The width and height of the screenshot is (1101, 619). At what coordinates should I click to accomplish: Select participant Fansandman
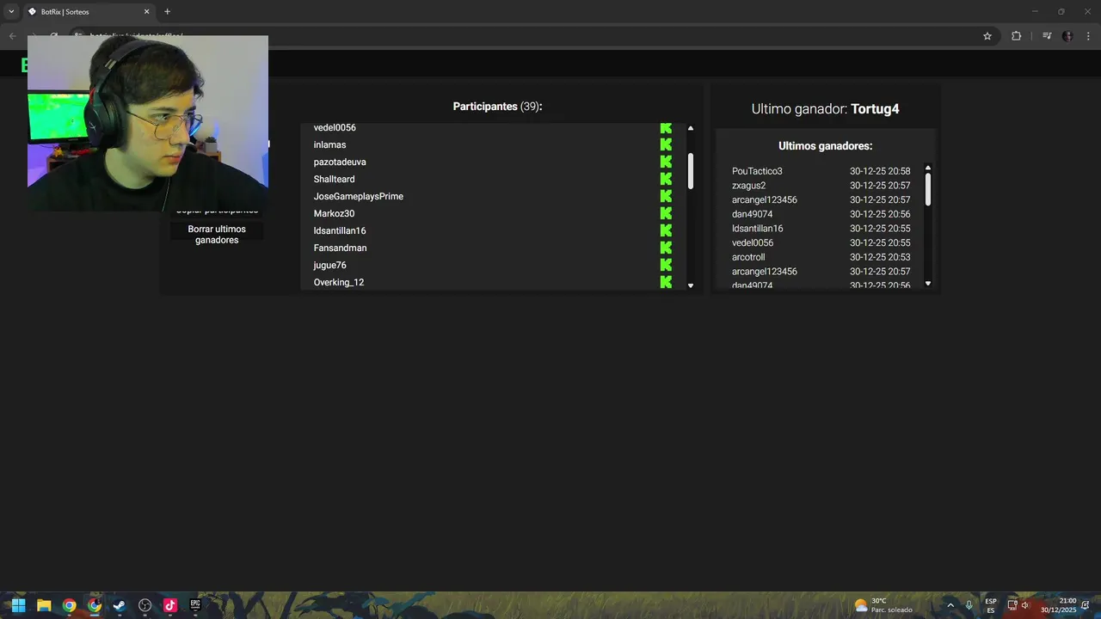pyautogui.click(x=340, y=248)
